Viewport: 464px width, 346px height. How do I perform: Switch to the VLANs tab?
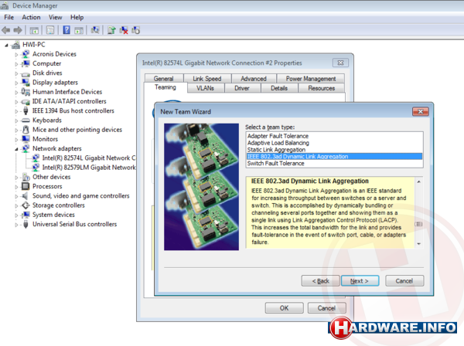(206, 88)
